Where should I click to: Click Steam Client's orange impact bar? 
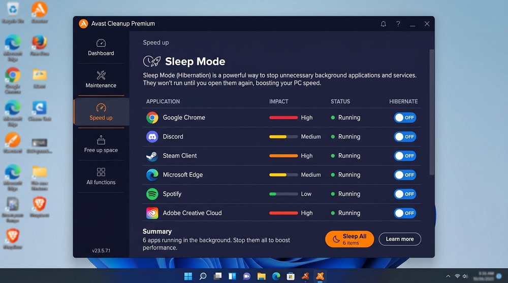point(283,156)
